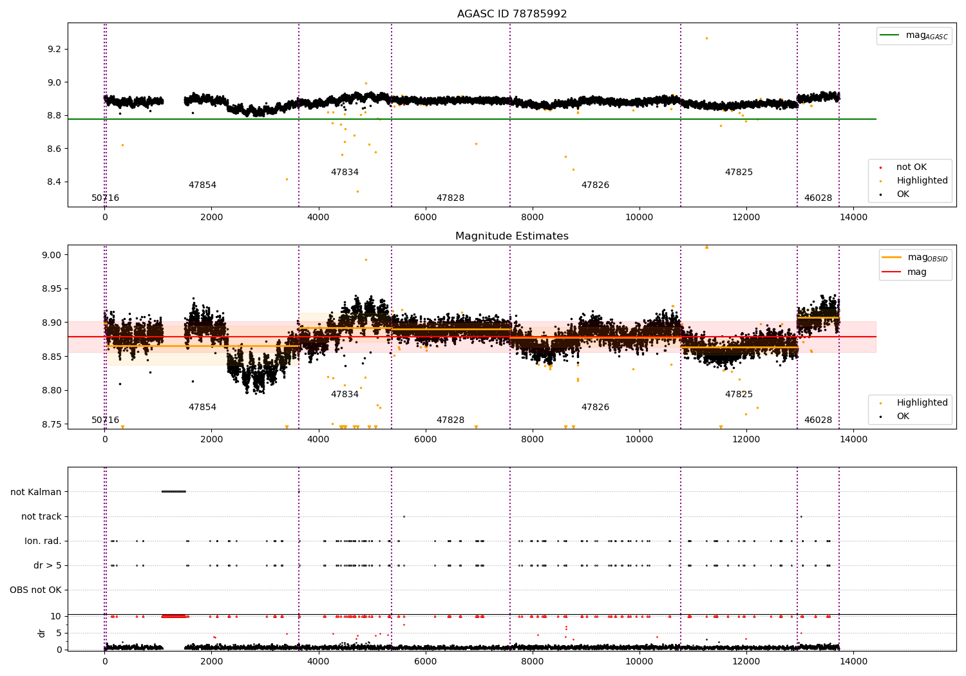This screenshot has height=676, width=966.
Task: Click obsid label 50716 in the top plot
Action: tap(105, 198)
